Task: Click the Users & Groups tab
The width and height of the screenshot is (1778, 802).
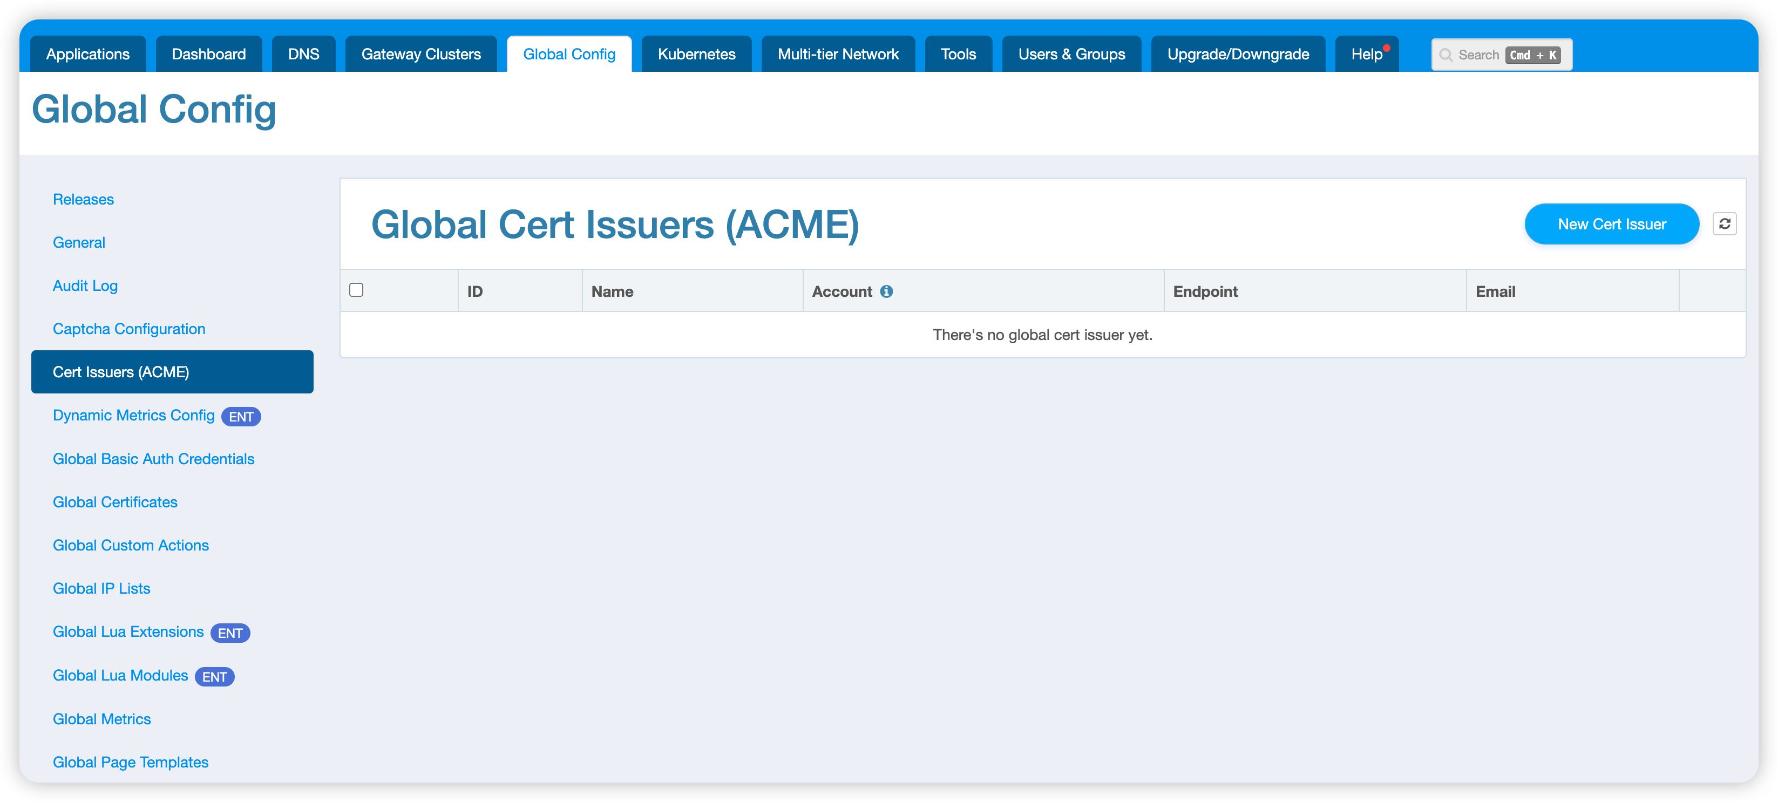Action: coord(1071,55)
